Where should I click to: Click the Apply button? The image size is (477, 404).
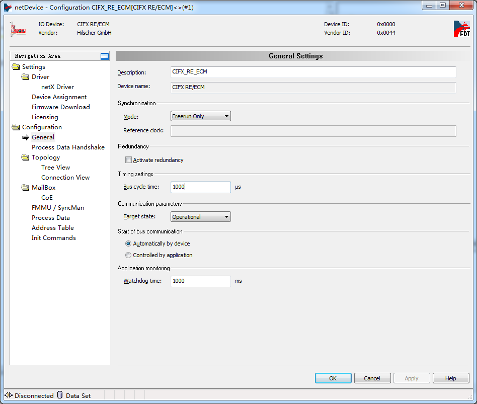(412, 378)
